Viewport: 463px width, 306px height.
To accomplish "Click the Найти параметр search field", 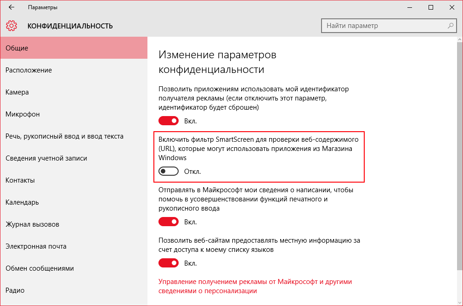I will coord(384,26).
